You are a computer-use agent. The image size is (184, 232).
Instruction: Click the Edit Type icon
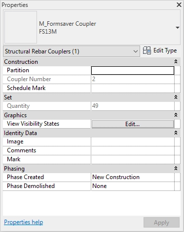(x=147, y=50)
